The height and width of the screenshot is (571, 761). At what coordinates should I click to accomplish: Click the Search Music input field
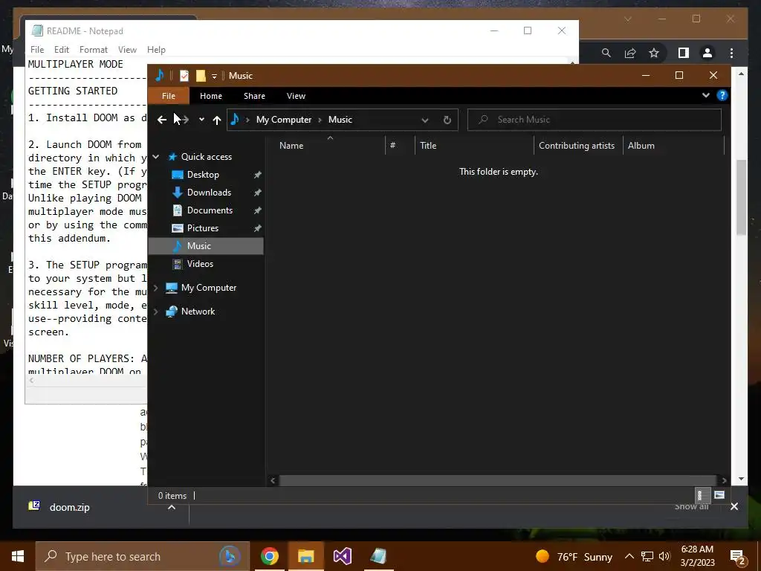[595, 120]
